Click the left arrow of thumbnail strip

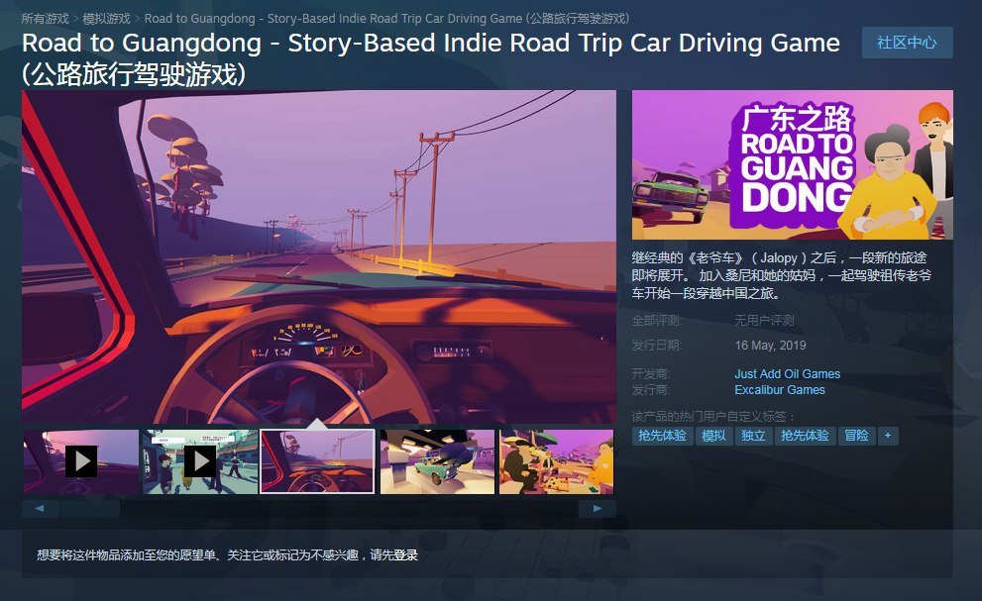point(40,508)
